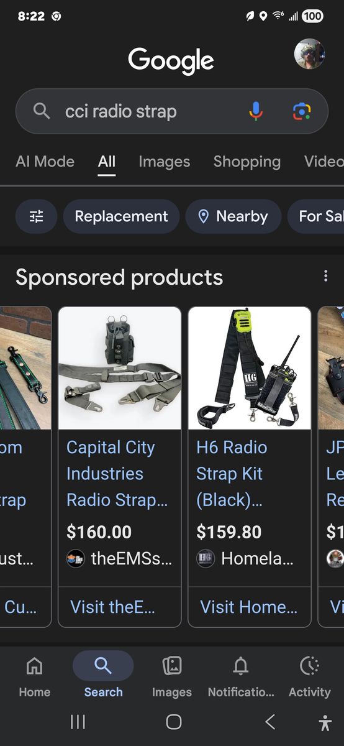Switch to Shopping results tab
This screenshot has height=746, width=344.
point(247,162)
